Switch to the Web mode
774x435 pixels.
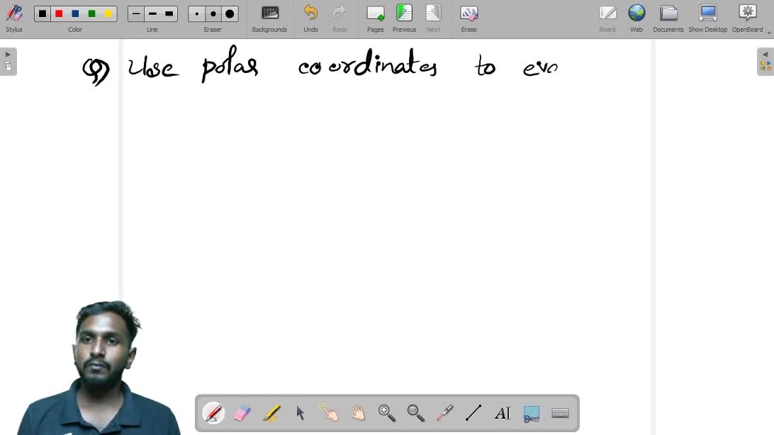click(x=636, y=18)
